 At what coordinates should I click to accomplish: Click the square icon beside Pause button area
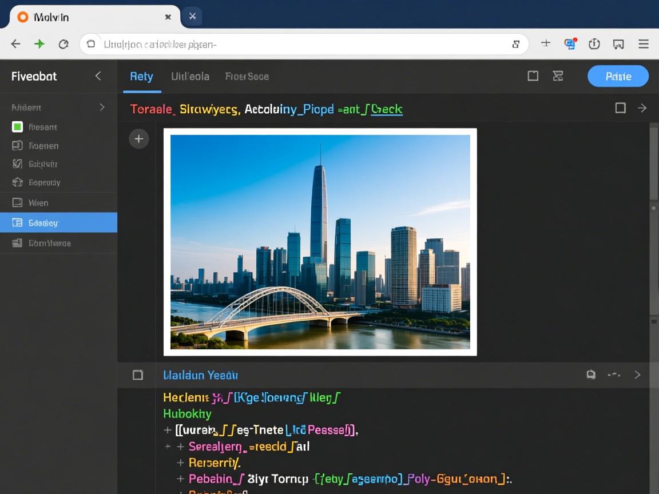(x=533, y=76)
